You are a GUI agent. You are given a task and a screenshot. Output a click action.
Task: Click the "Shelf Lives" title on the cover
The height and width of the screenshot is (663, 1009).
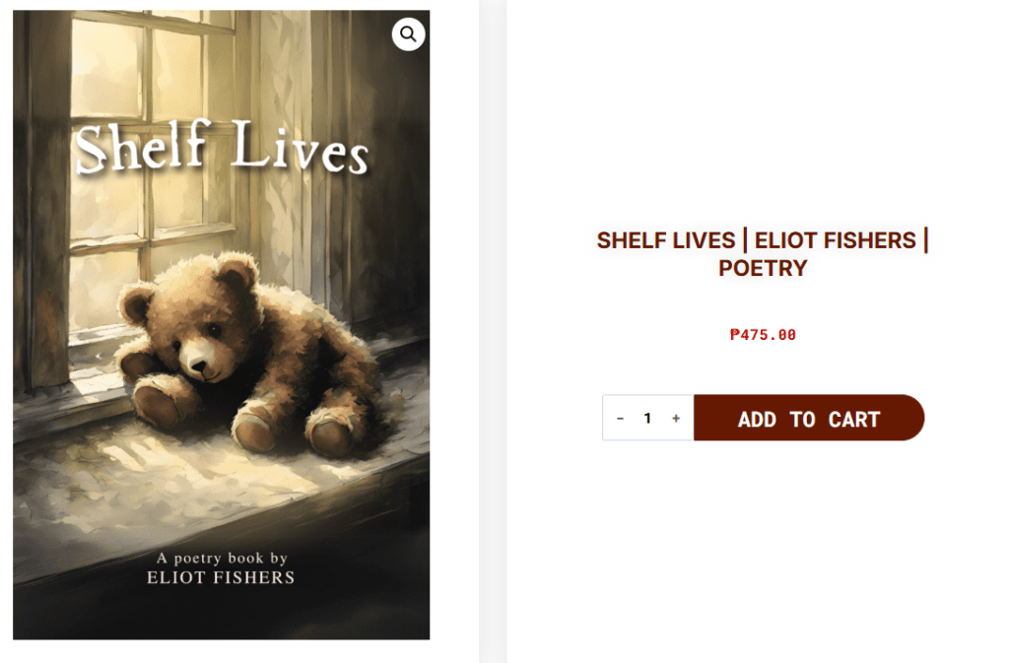[x=222, y=150]
